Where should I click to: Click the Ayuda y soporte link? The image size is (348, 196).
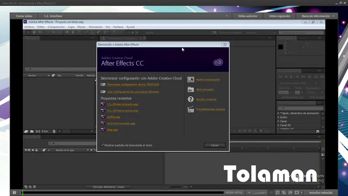click(206, 100)
